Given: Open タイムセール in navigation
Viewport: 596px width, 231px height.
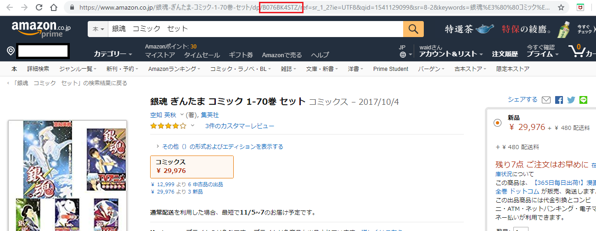Looking at the screenshot, I should pyautogui.click(x=202, y=55).
